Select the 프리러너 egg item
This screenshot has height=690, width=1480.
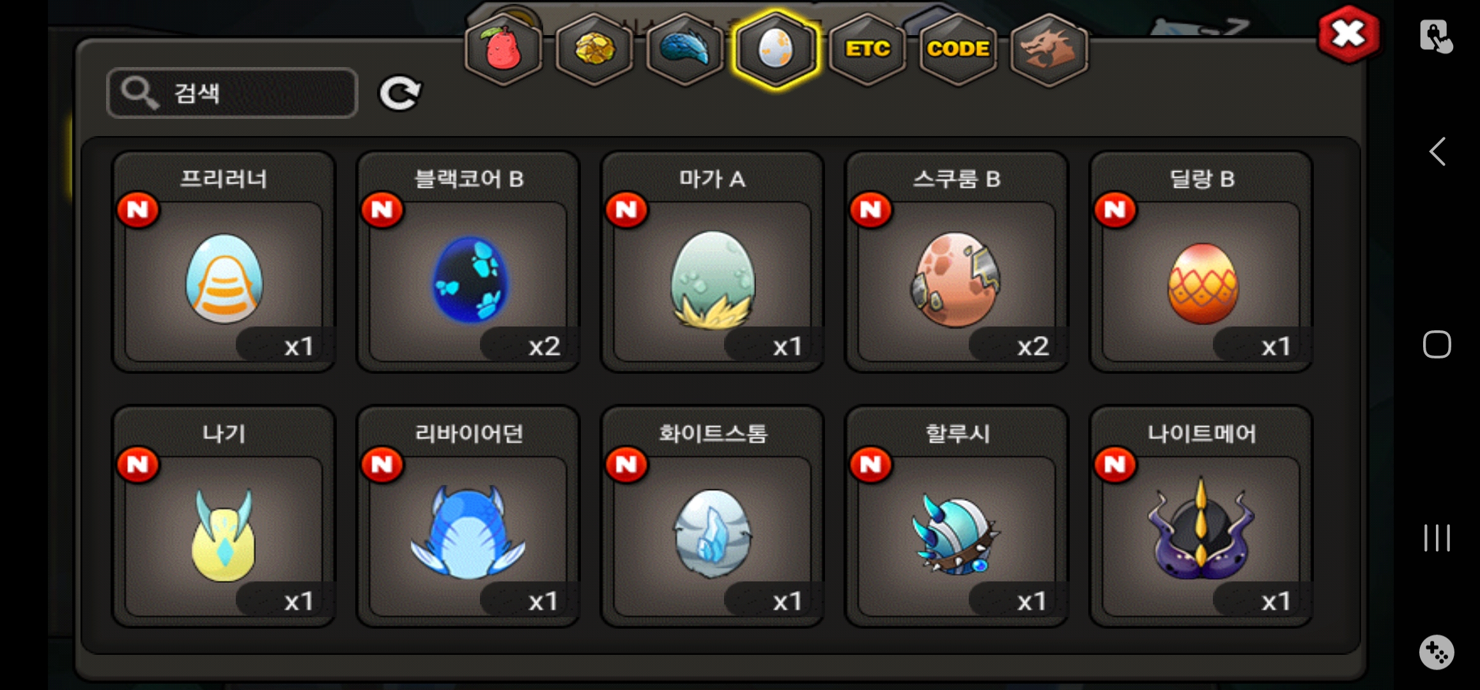224,262
